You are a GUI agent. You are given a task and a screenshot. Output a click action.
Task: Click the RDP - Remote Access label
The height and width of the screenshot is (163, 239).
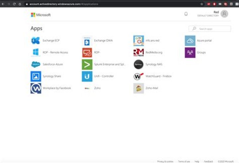coord(55,52)
